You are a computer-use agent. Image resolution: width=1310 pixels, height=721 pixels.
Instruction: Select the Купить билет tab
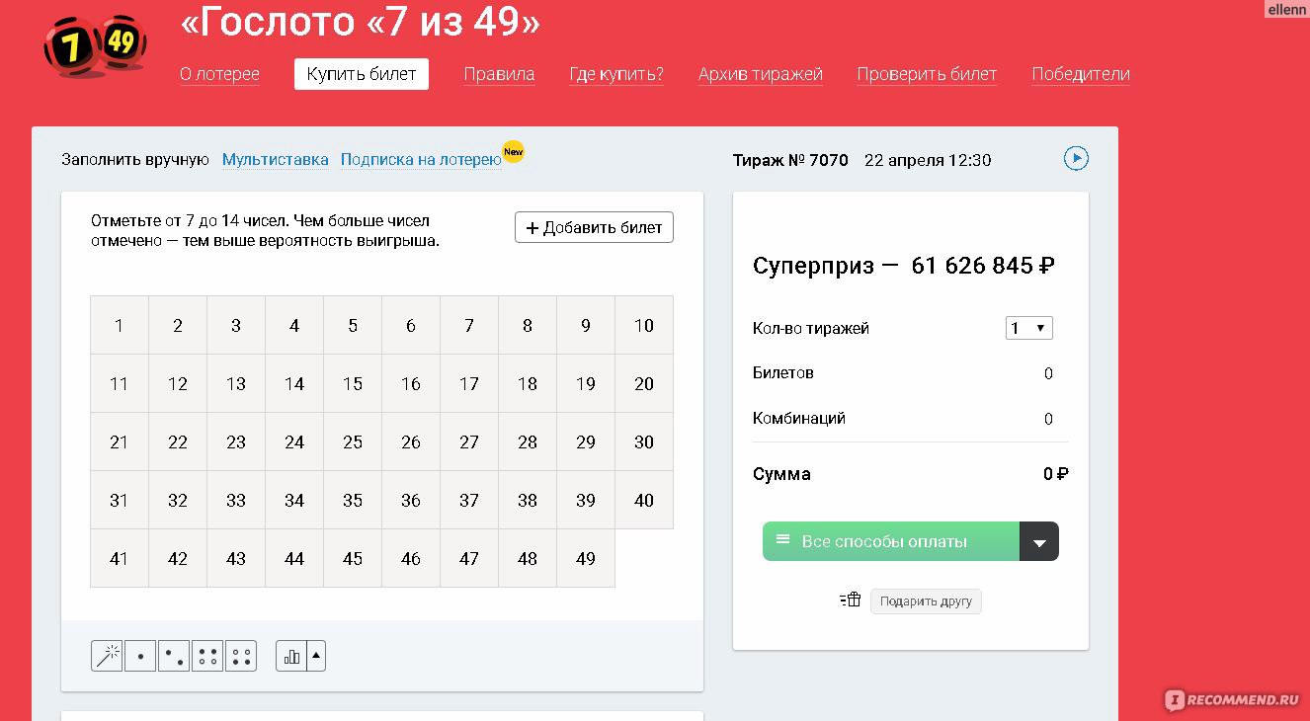(362, 74)
